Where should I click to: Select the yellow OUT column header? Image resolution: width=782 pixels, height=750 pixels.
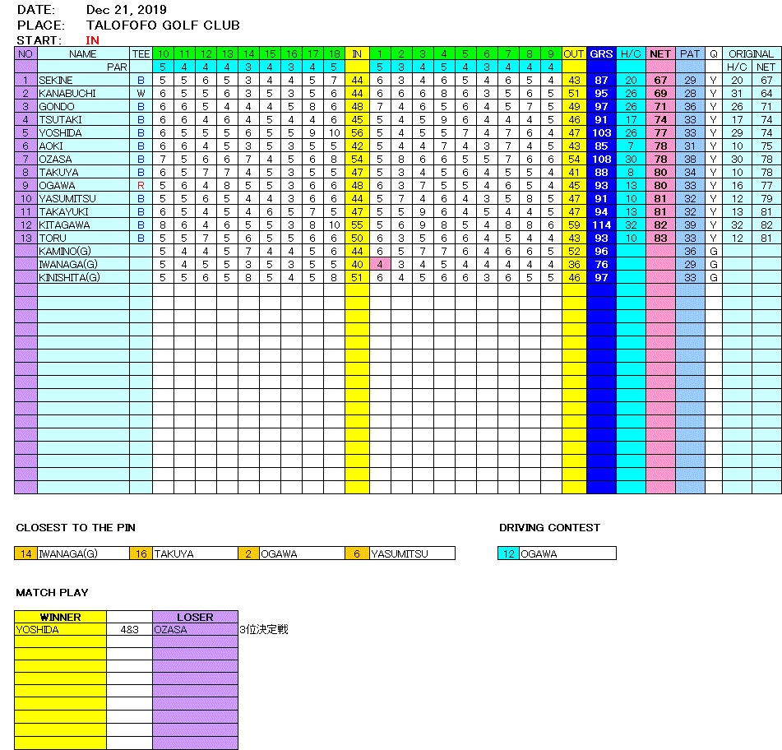tap(574, 53)
